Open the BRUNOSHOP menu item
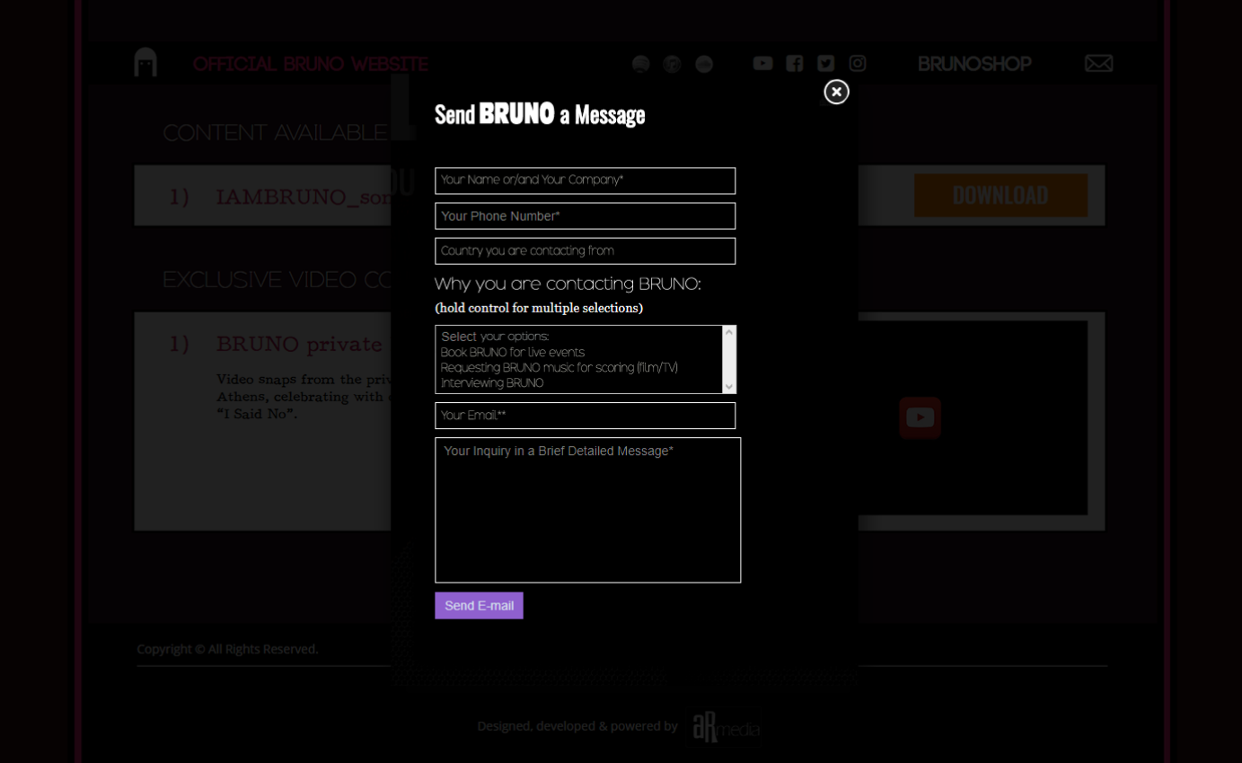The image size is (1242, 763). click(x=974, y=63)
